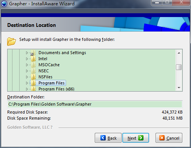Image resolution: width=191 pixels, height=148 pixels.
Task: Click the Intel folder icon
Action: coord(33,59)
